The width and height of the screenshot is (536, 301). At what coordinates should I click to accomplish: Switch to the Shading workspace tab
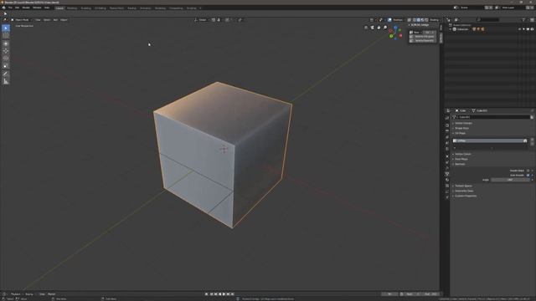tap(132, 8)
